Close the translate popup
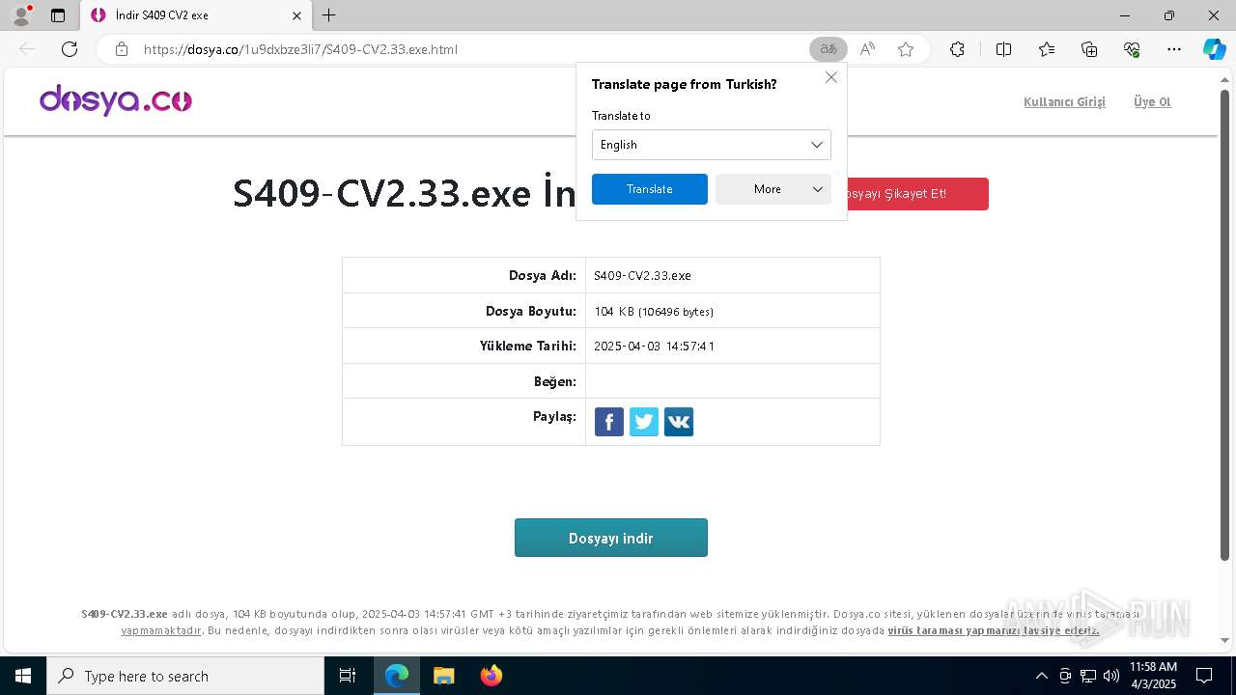 tap(831, 77)
